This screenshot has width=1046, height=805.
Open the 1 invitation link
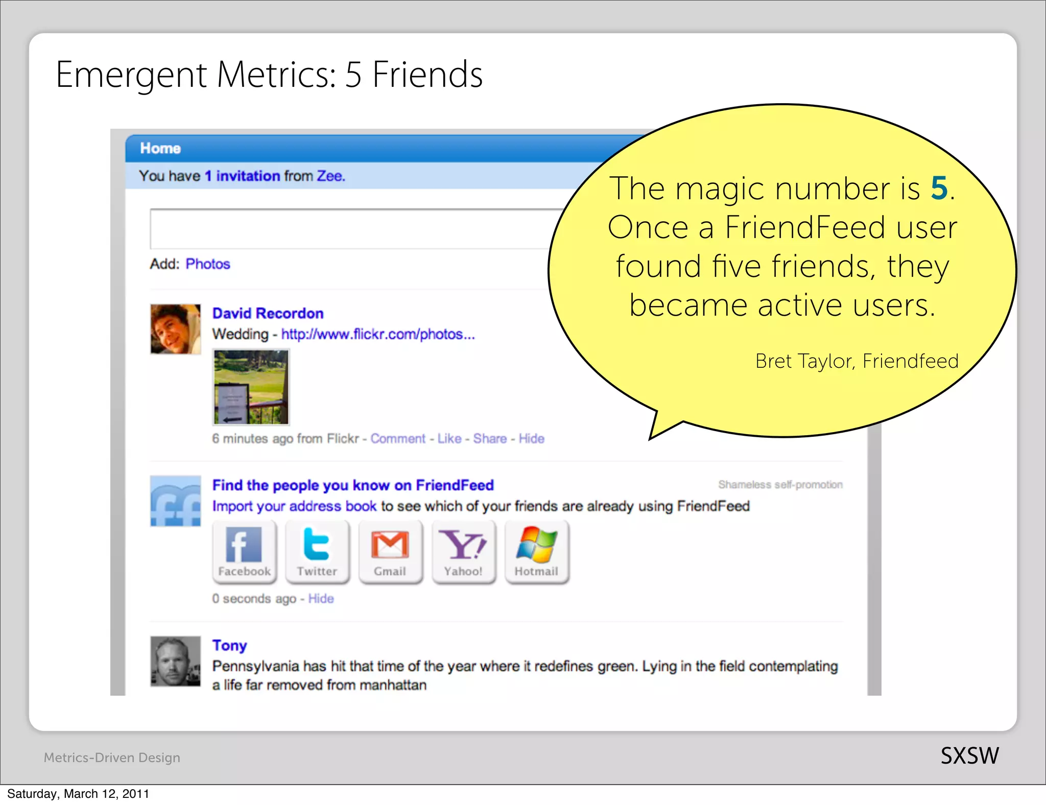(x=243, y=176)
